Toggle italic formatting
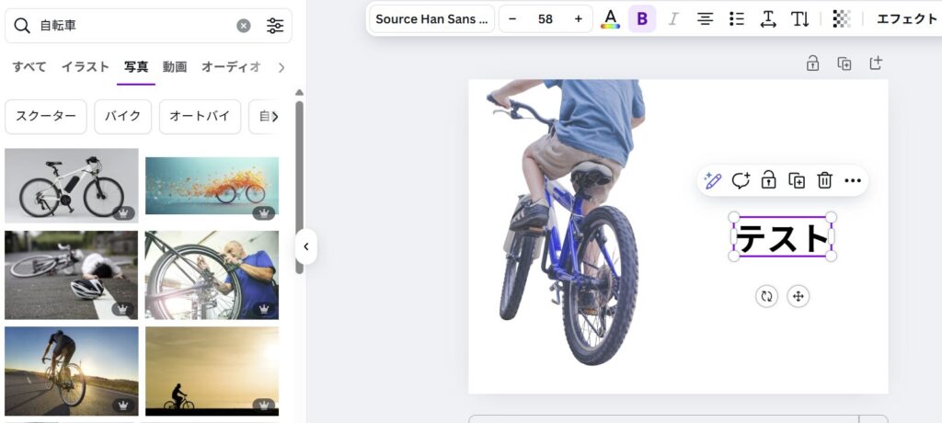Viewport: 942px width, 423px height. tap(673, 18)
